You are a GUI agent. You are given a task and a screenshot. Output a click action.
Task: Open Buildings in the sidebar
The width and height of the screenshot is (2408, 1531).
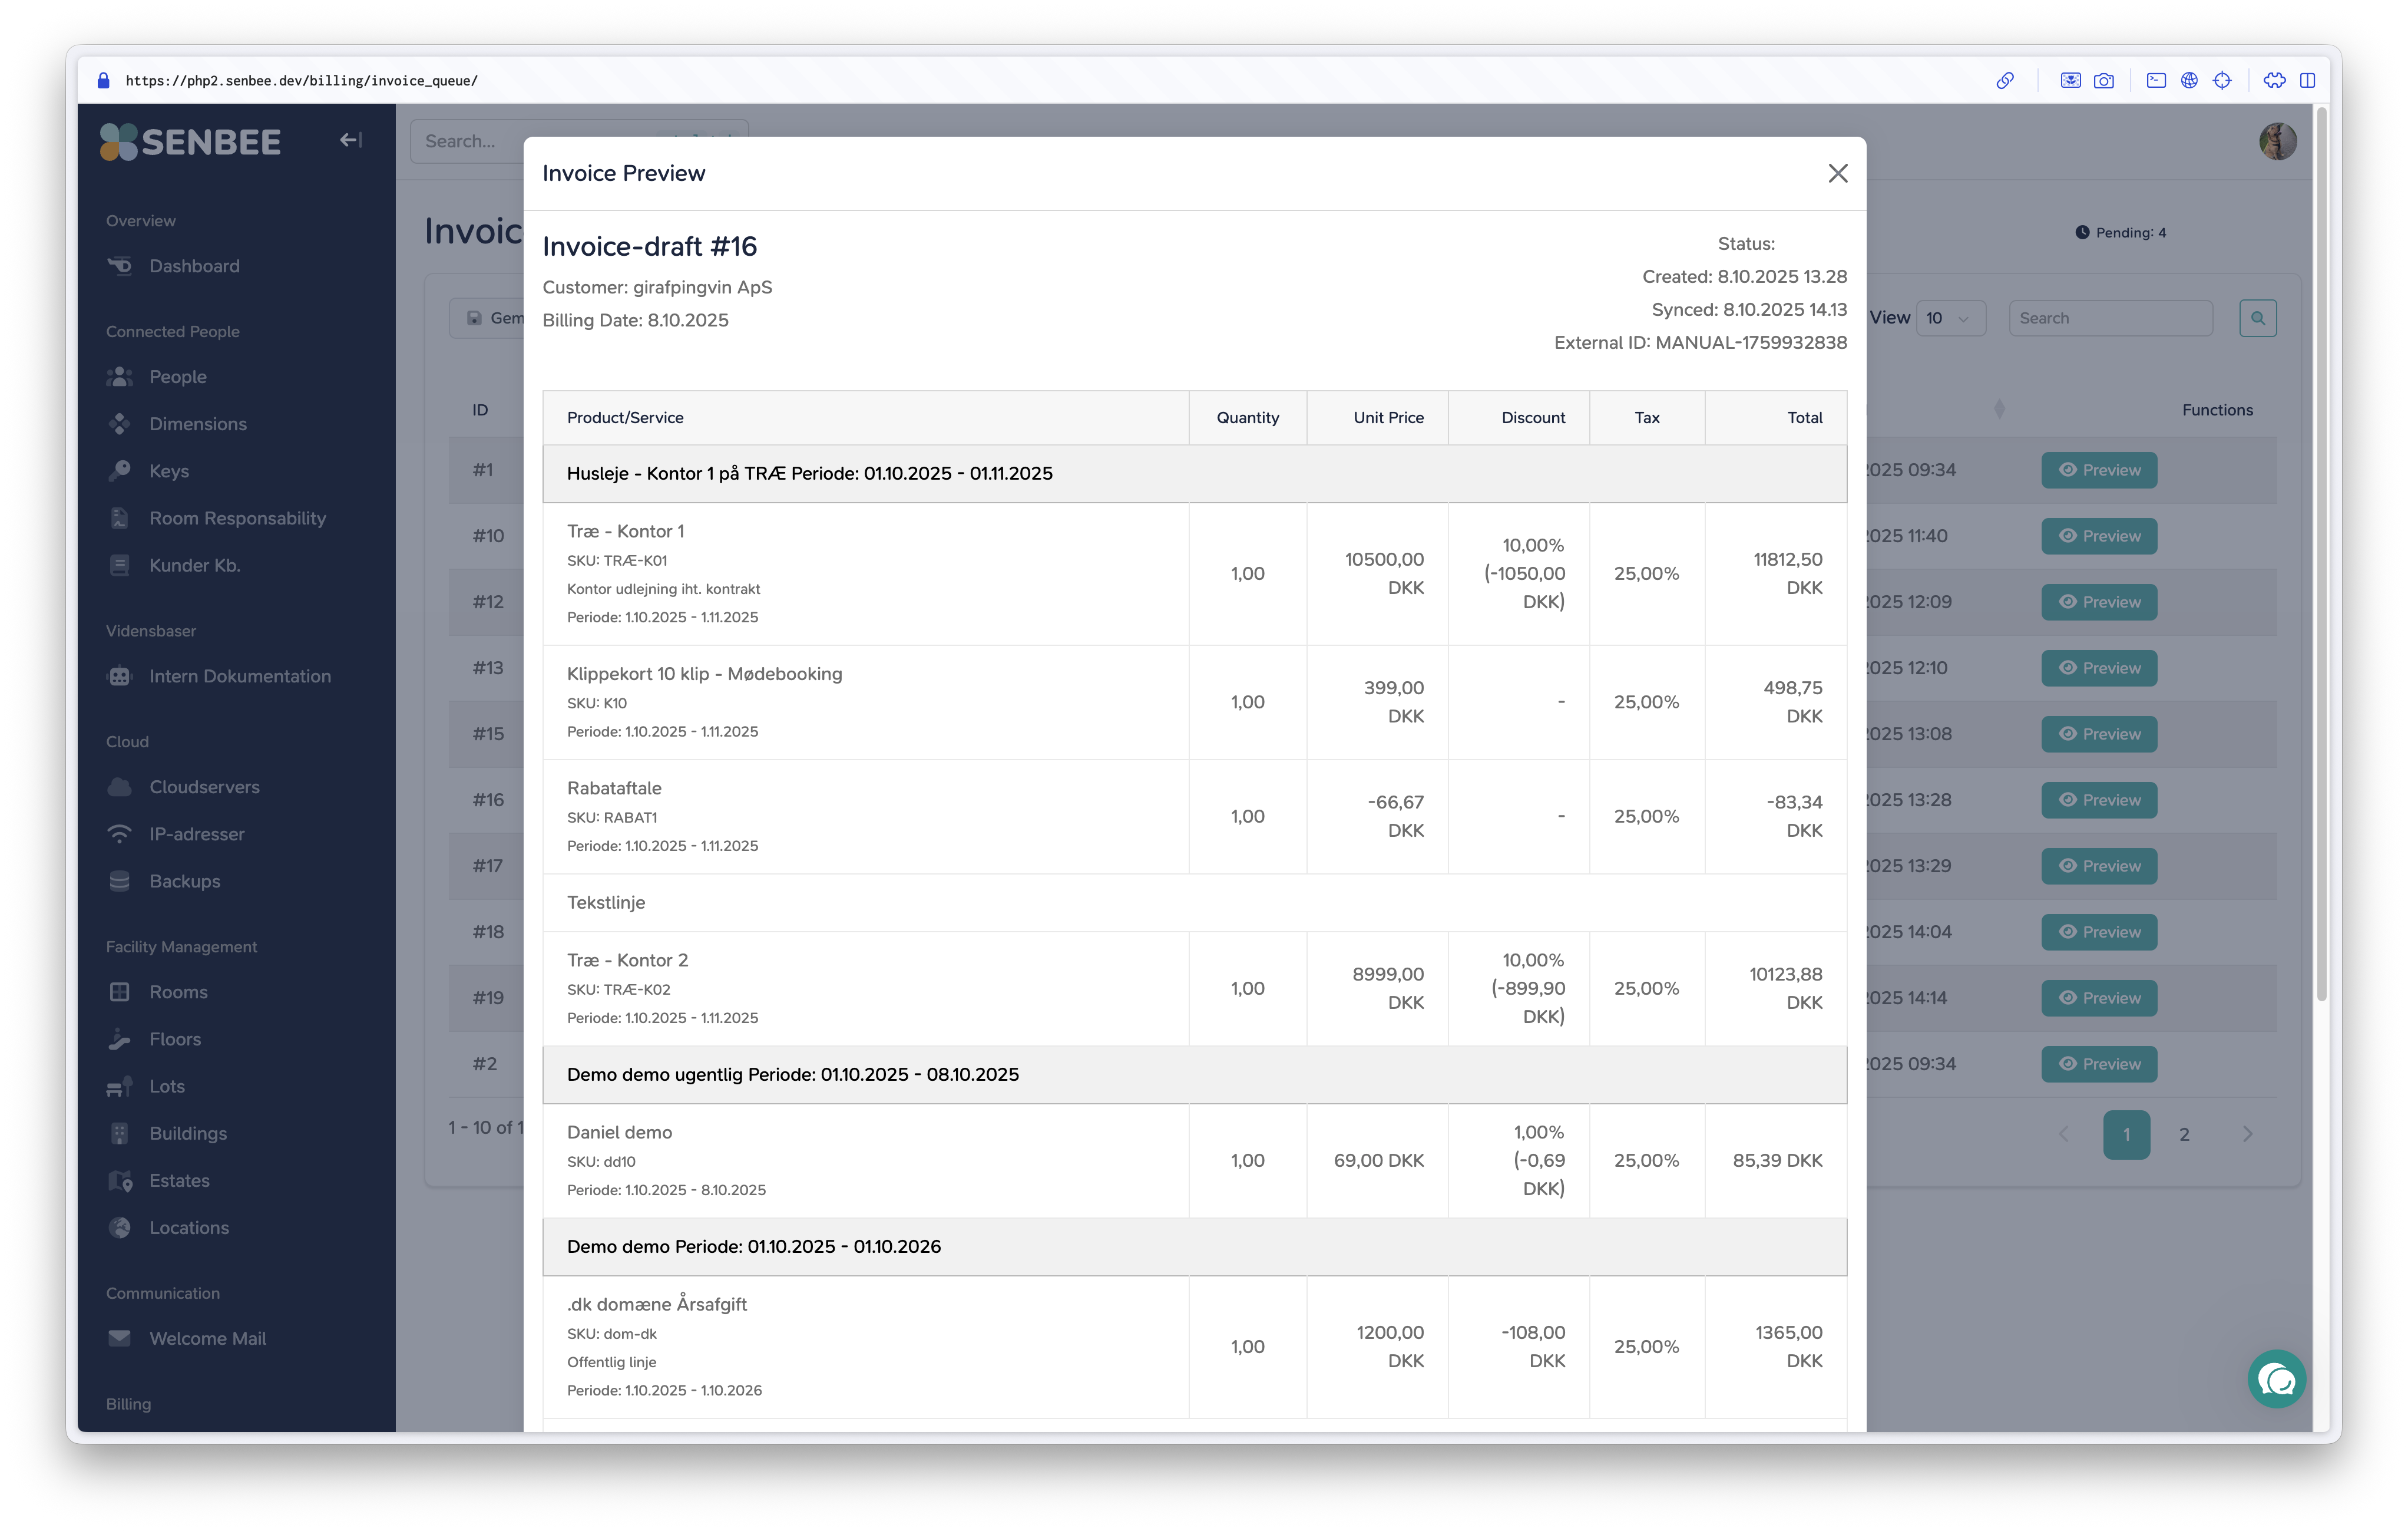pyautogui.click(x=188, y=1134)
